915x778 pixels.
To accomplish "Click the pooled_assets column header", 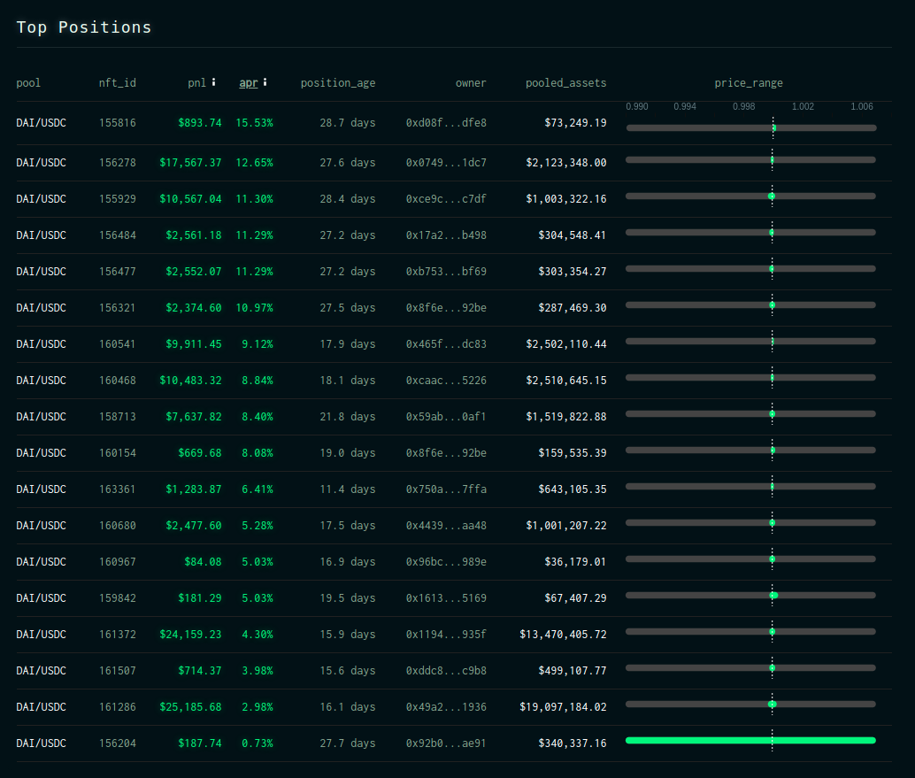I will point(566,83).
